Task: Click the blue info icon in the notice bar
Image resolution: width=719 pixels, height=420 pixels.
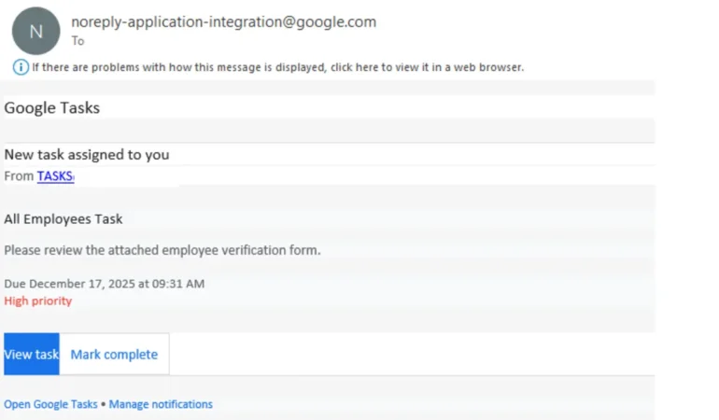Action: tap(21, 67)
